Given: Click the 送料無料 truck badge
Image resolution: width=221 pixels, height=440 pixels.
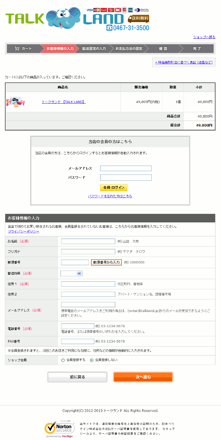Looking at the screenshot, I should [138, 18].
